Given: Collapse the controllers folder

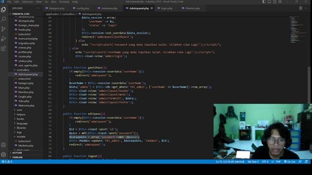Looking at the screenshot, I should pyautogui.click(x=23, y=70).
